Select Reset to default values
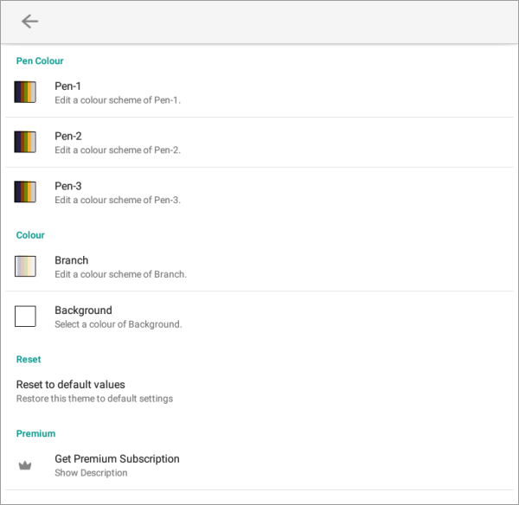The image size is (519, 505). tap(259, 391)
